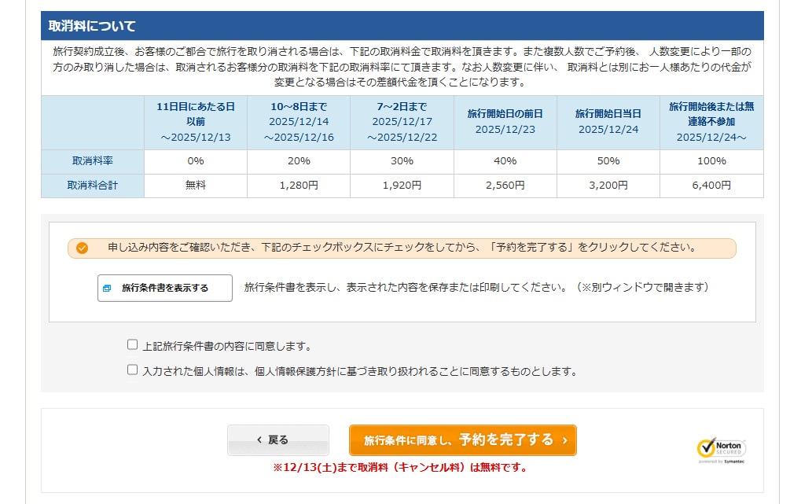Select the 10〜8日まで column header

(x=298, y=122)
